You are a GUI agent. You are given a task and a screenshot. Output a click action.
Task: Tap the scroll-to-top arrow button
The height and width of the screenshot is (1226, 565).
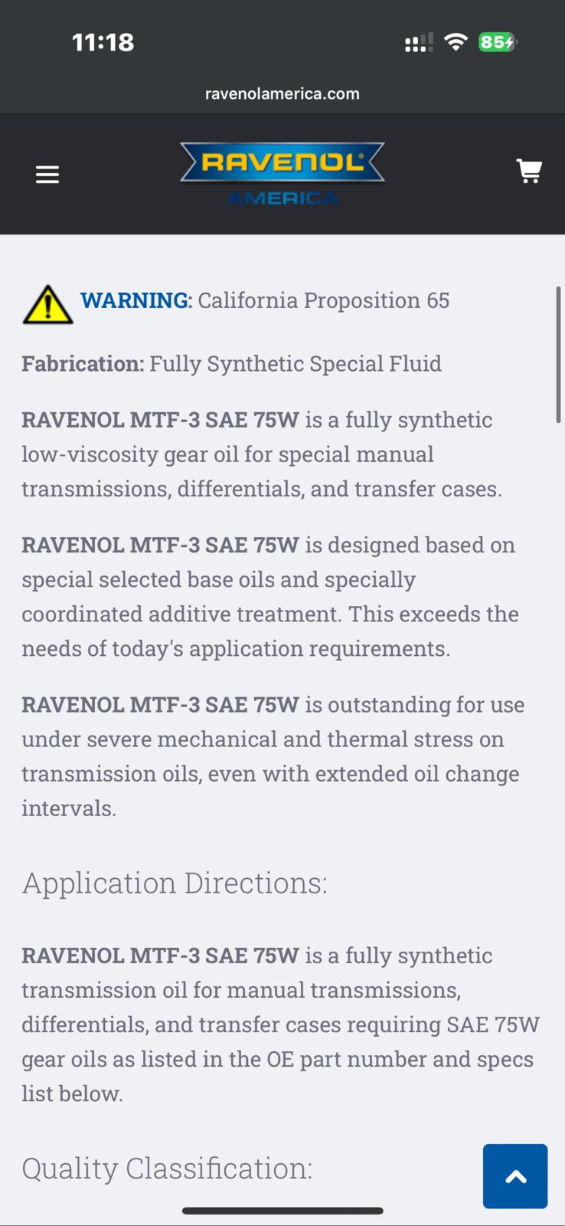(x=515, y=1176)
